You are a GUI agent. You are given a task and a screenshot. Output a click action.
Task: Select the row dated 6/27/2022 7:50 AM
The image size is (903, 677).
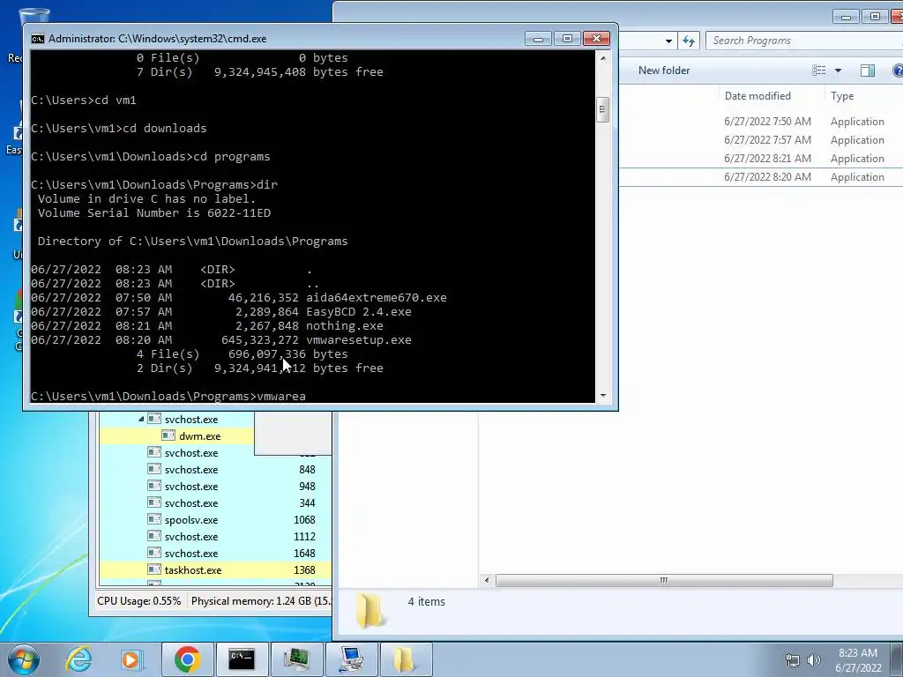click(x=761, y=122)
